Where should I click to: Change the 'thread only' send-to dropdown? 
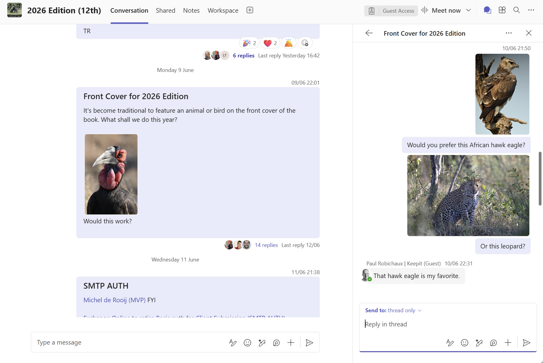(404, 310)
